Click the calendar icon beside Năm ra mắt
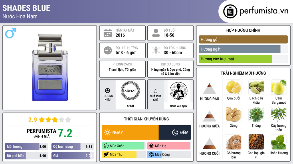This screenshot has height=164, width=293. (x=108, y=33)
